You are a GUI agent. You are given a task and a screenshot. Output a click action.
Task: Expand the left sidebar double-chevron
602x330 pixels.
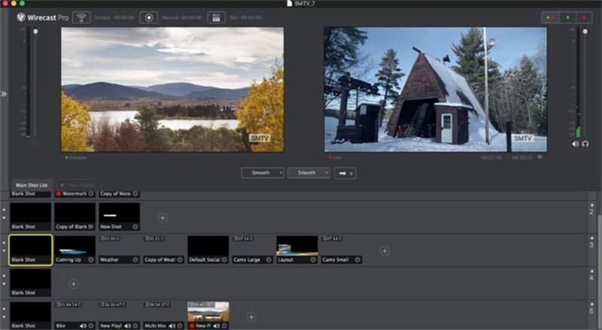4,94
